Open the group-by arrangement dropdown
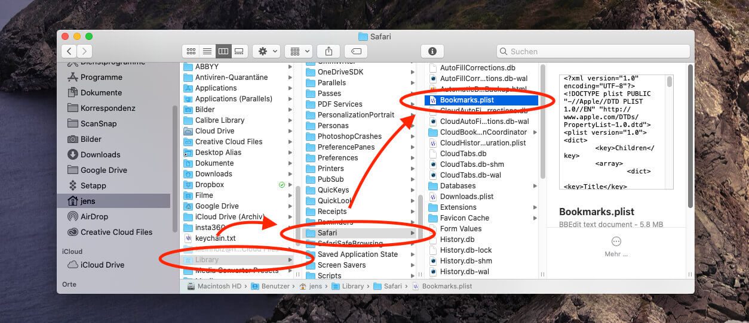 [298, 51]
